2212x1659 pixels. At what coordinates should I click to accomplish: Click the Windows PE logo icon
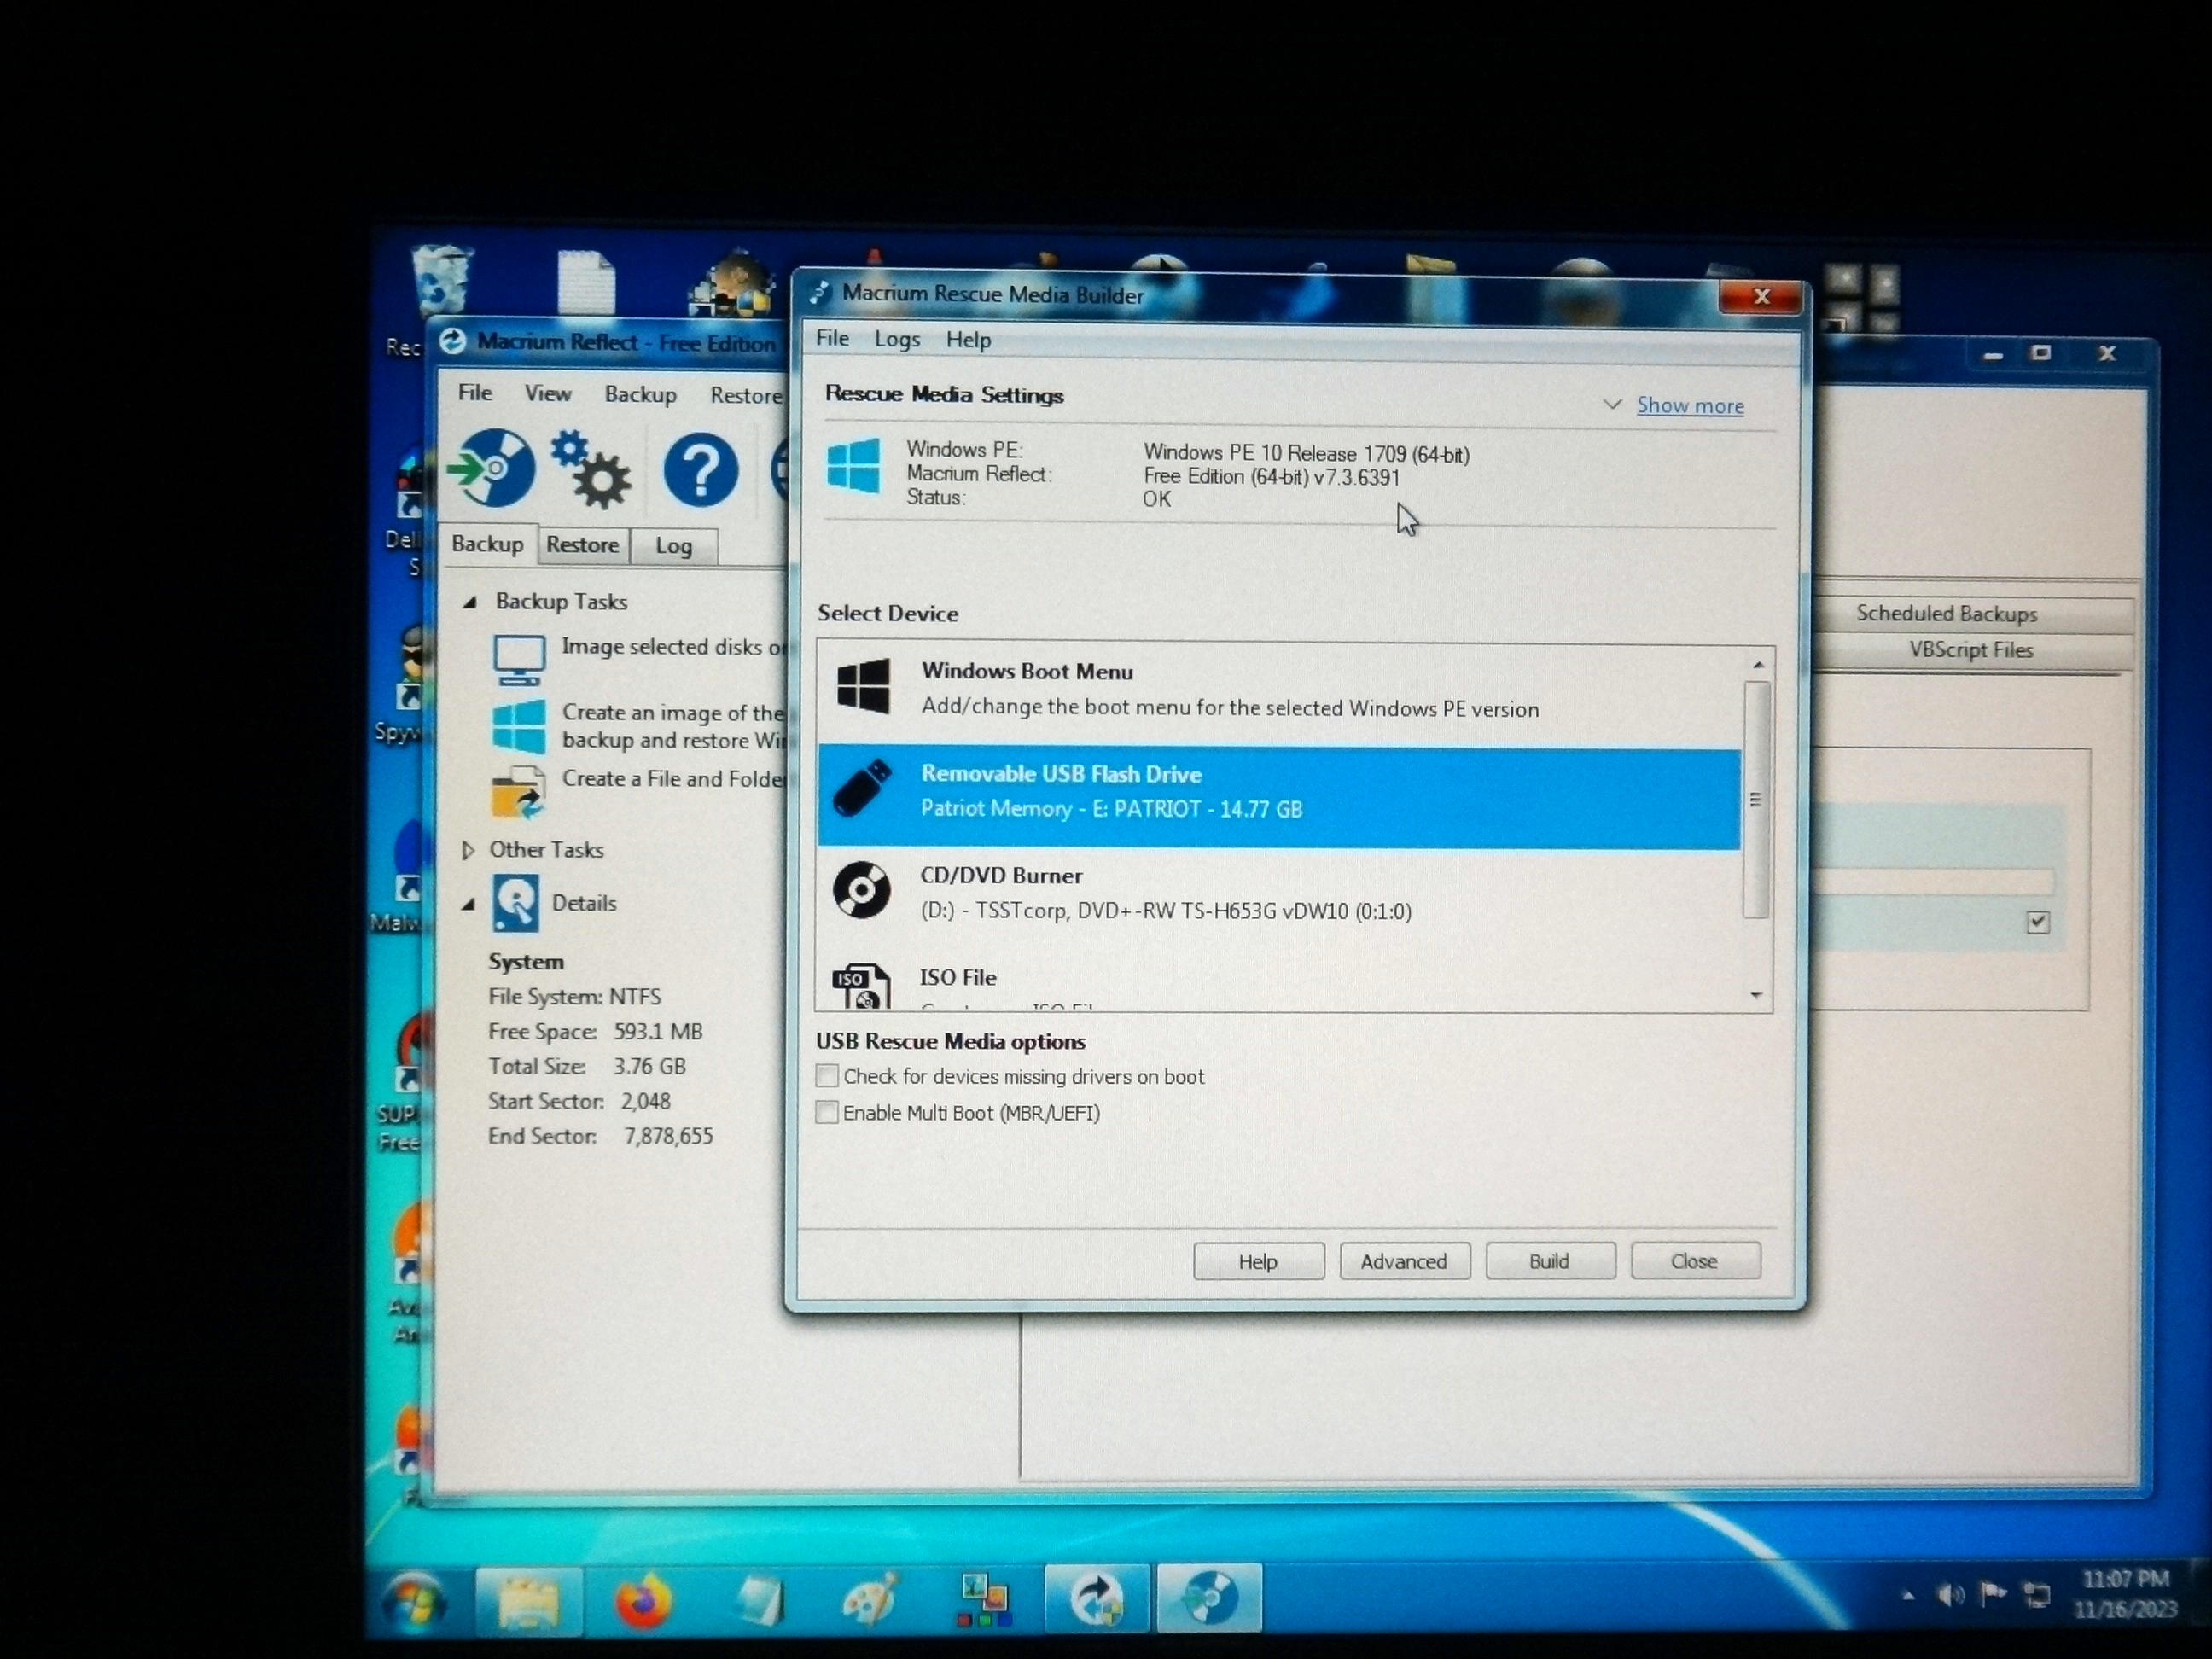(854, 466)
